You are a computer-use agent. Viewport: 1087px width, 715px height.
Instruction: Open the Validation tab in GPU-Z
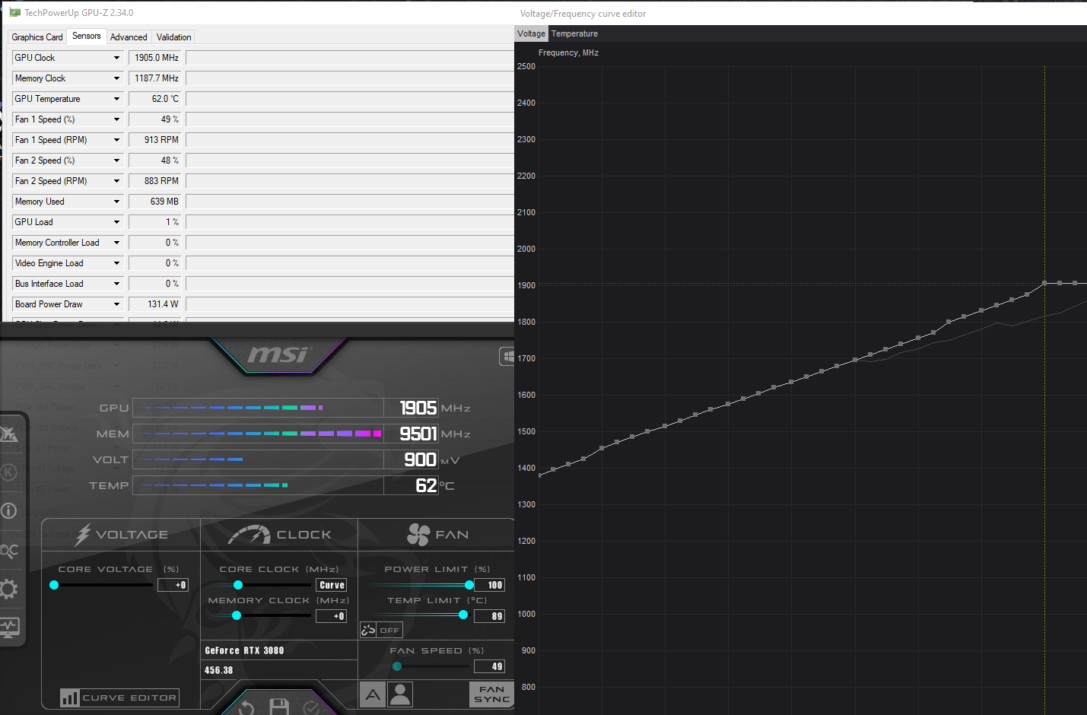(173, 37)
